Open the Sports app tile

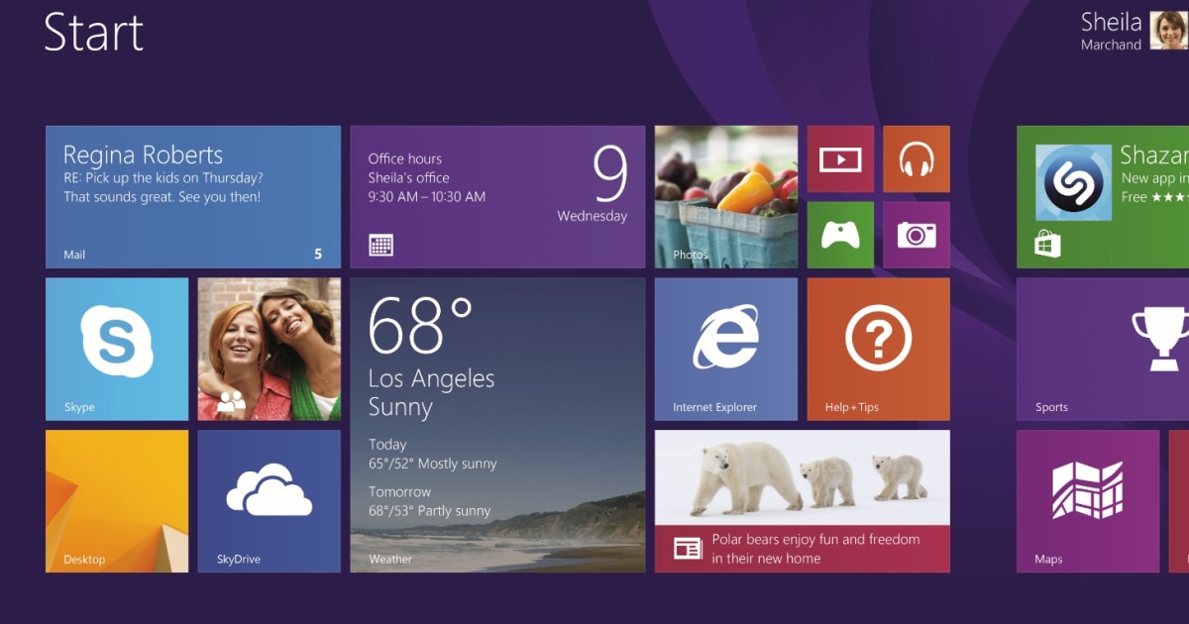tap(1100, 349)
